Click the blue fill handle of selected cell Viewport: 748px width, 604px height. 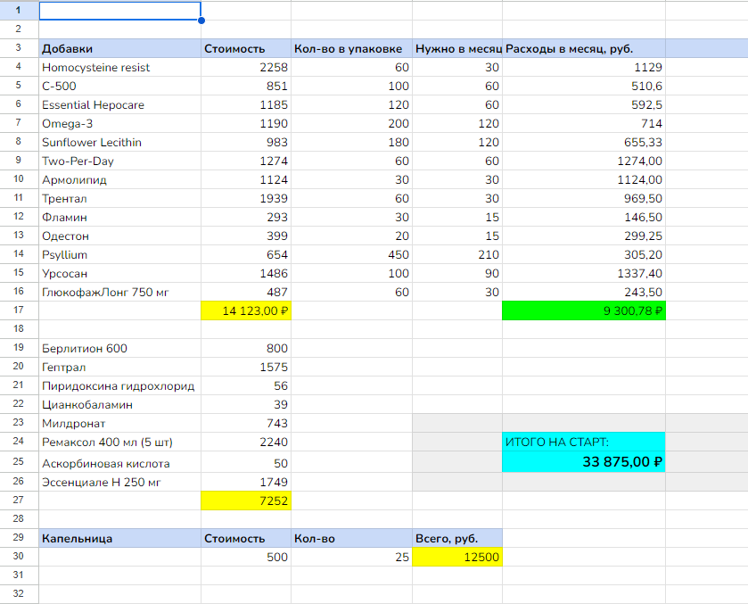[201, 21]
